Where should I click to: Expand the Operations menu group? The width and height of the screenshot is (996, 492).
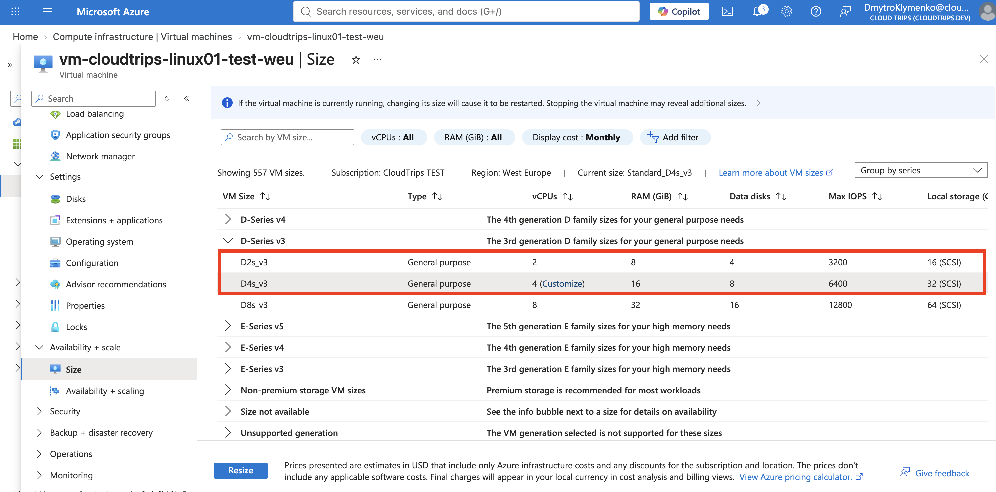click(x=39, y=454)
